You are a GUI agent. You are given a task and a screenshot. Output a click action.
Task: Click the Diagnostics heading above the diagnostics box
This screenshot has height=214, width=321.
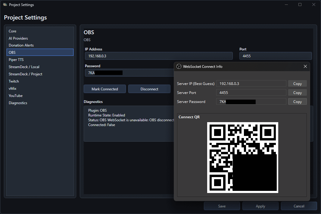[93, 101]
